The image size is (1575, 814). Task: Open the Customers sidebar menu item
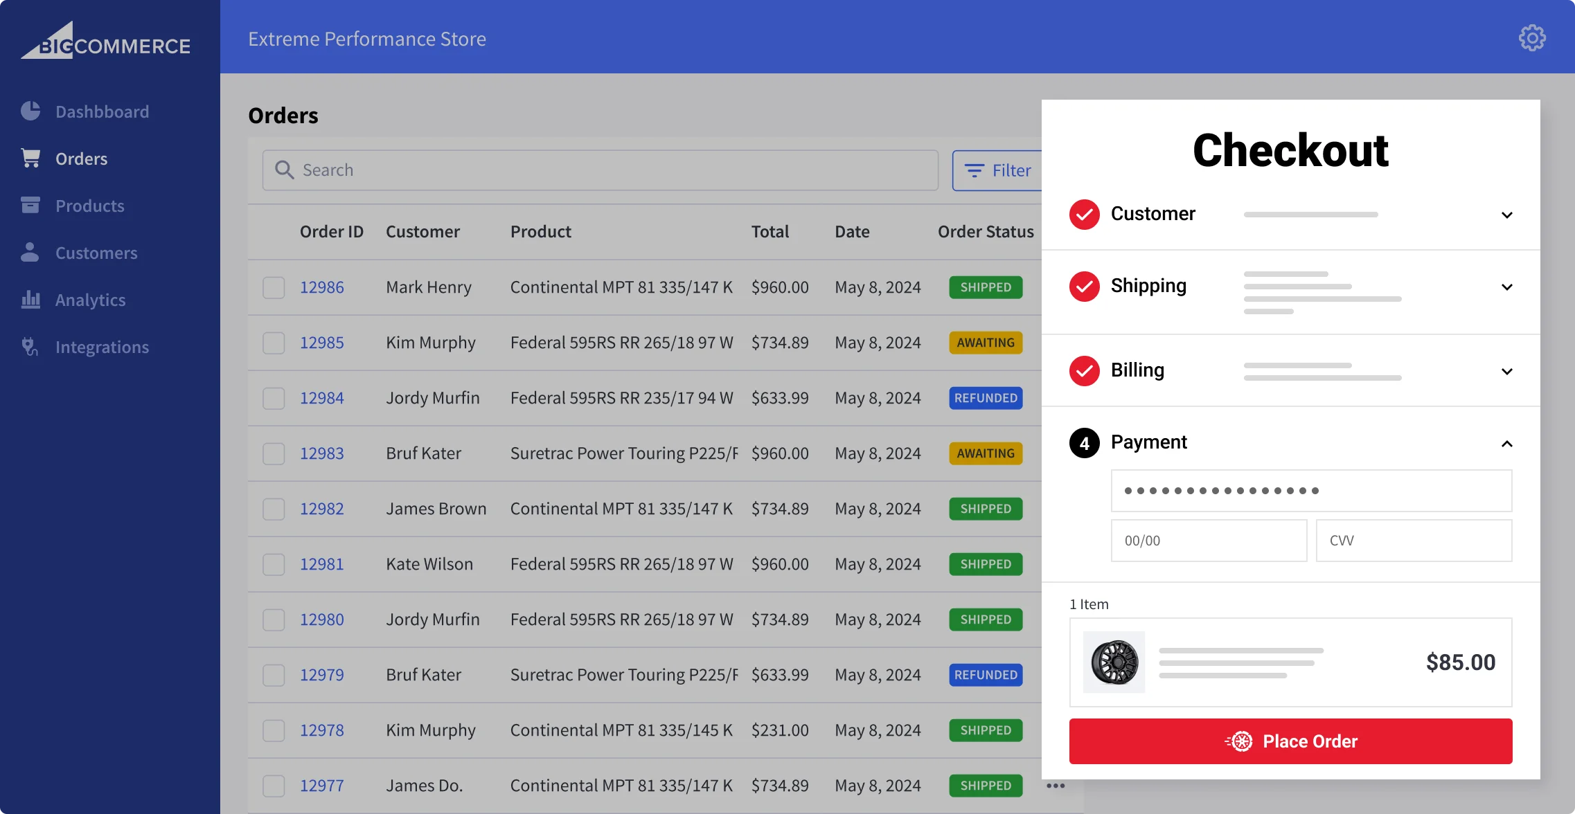(x=96, y=253)
